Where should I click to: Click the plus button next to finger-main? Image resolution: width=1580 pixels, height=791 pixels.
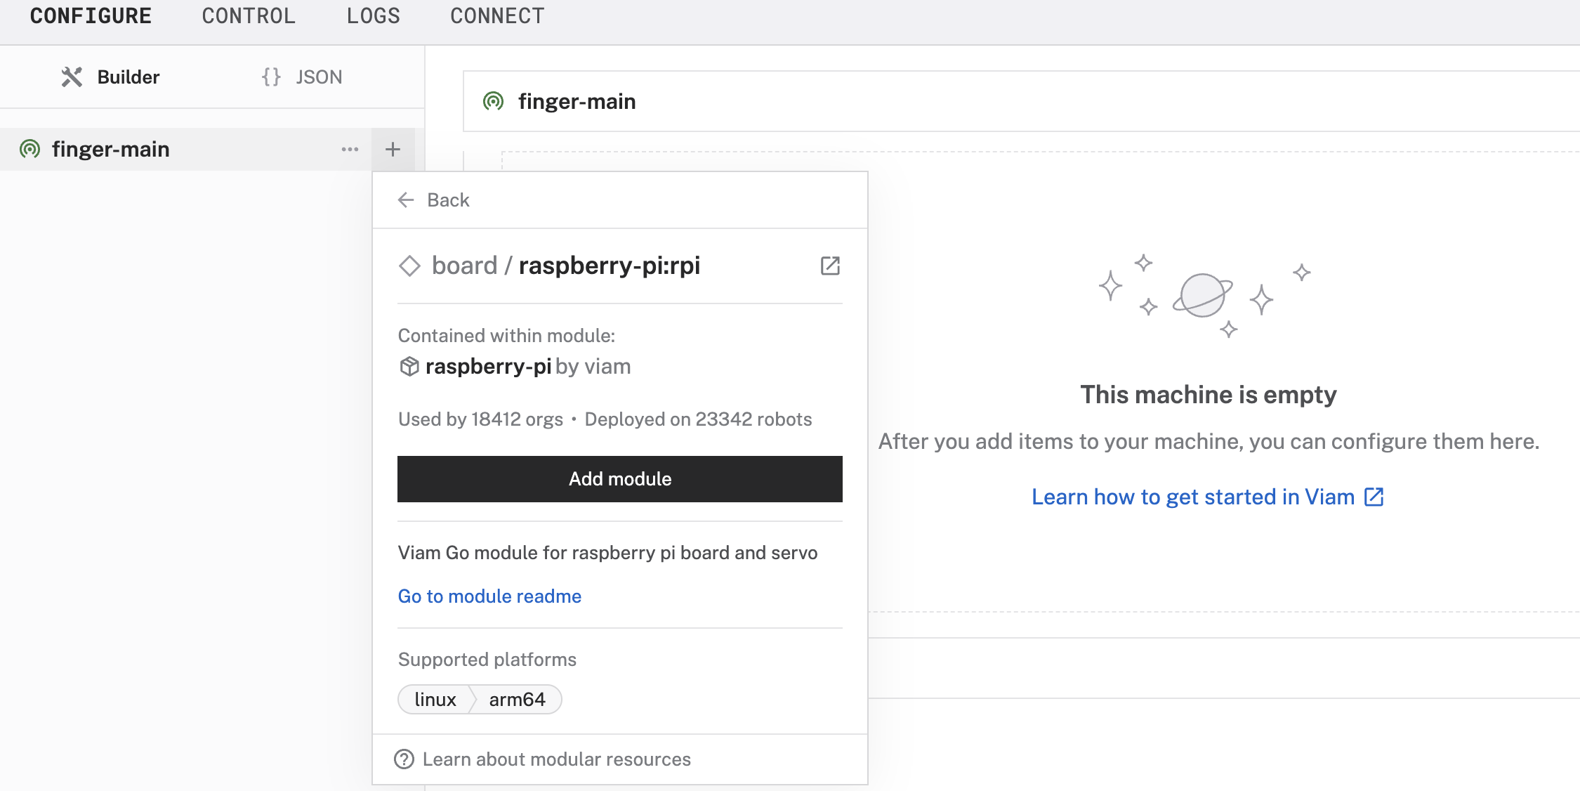click(x=393, y=149)
